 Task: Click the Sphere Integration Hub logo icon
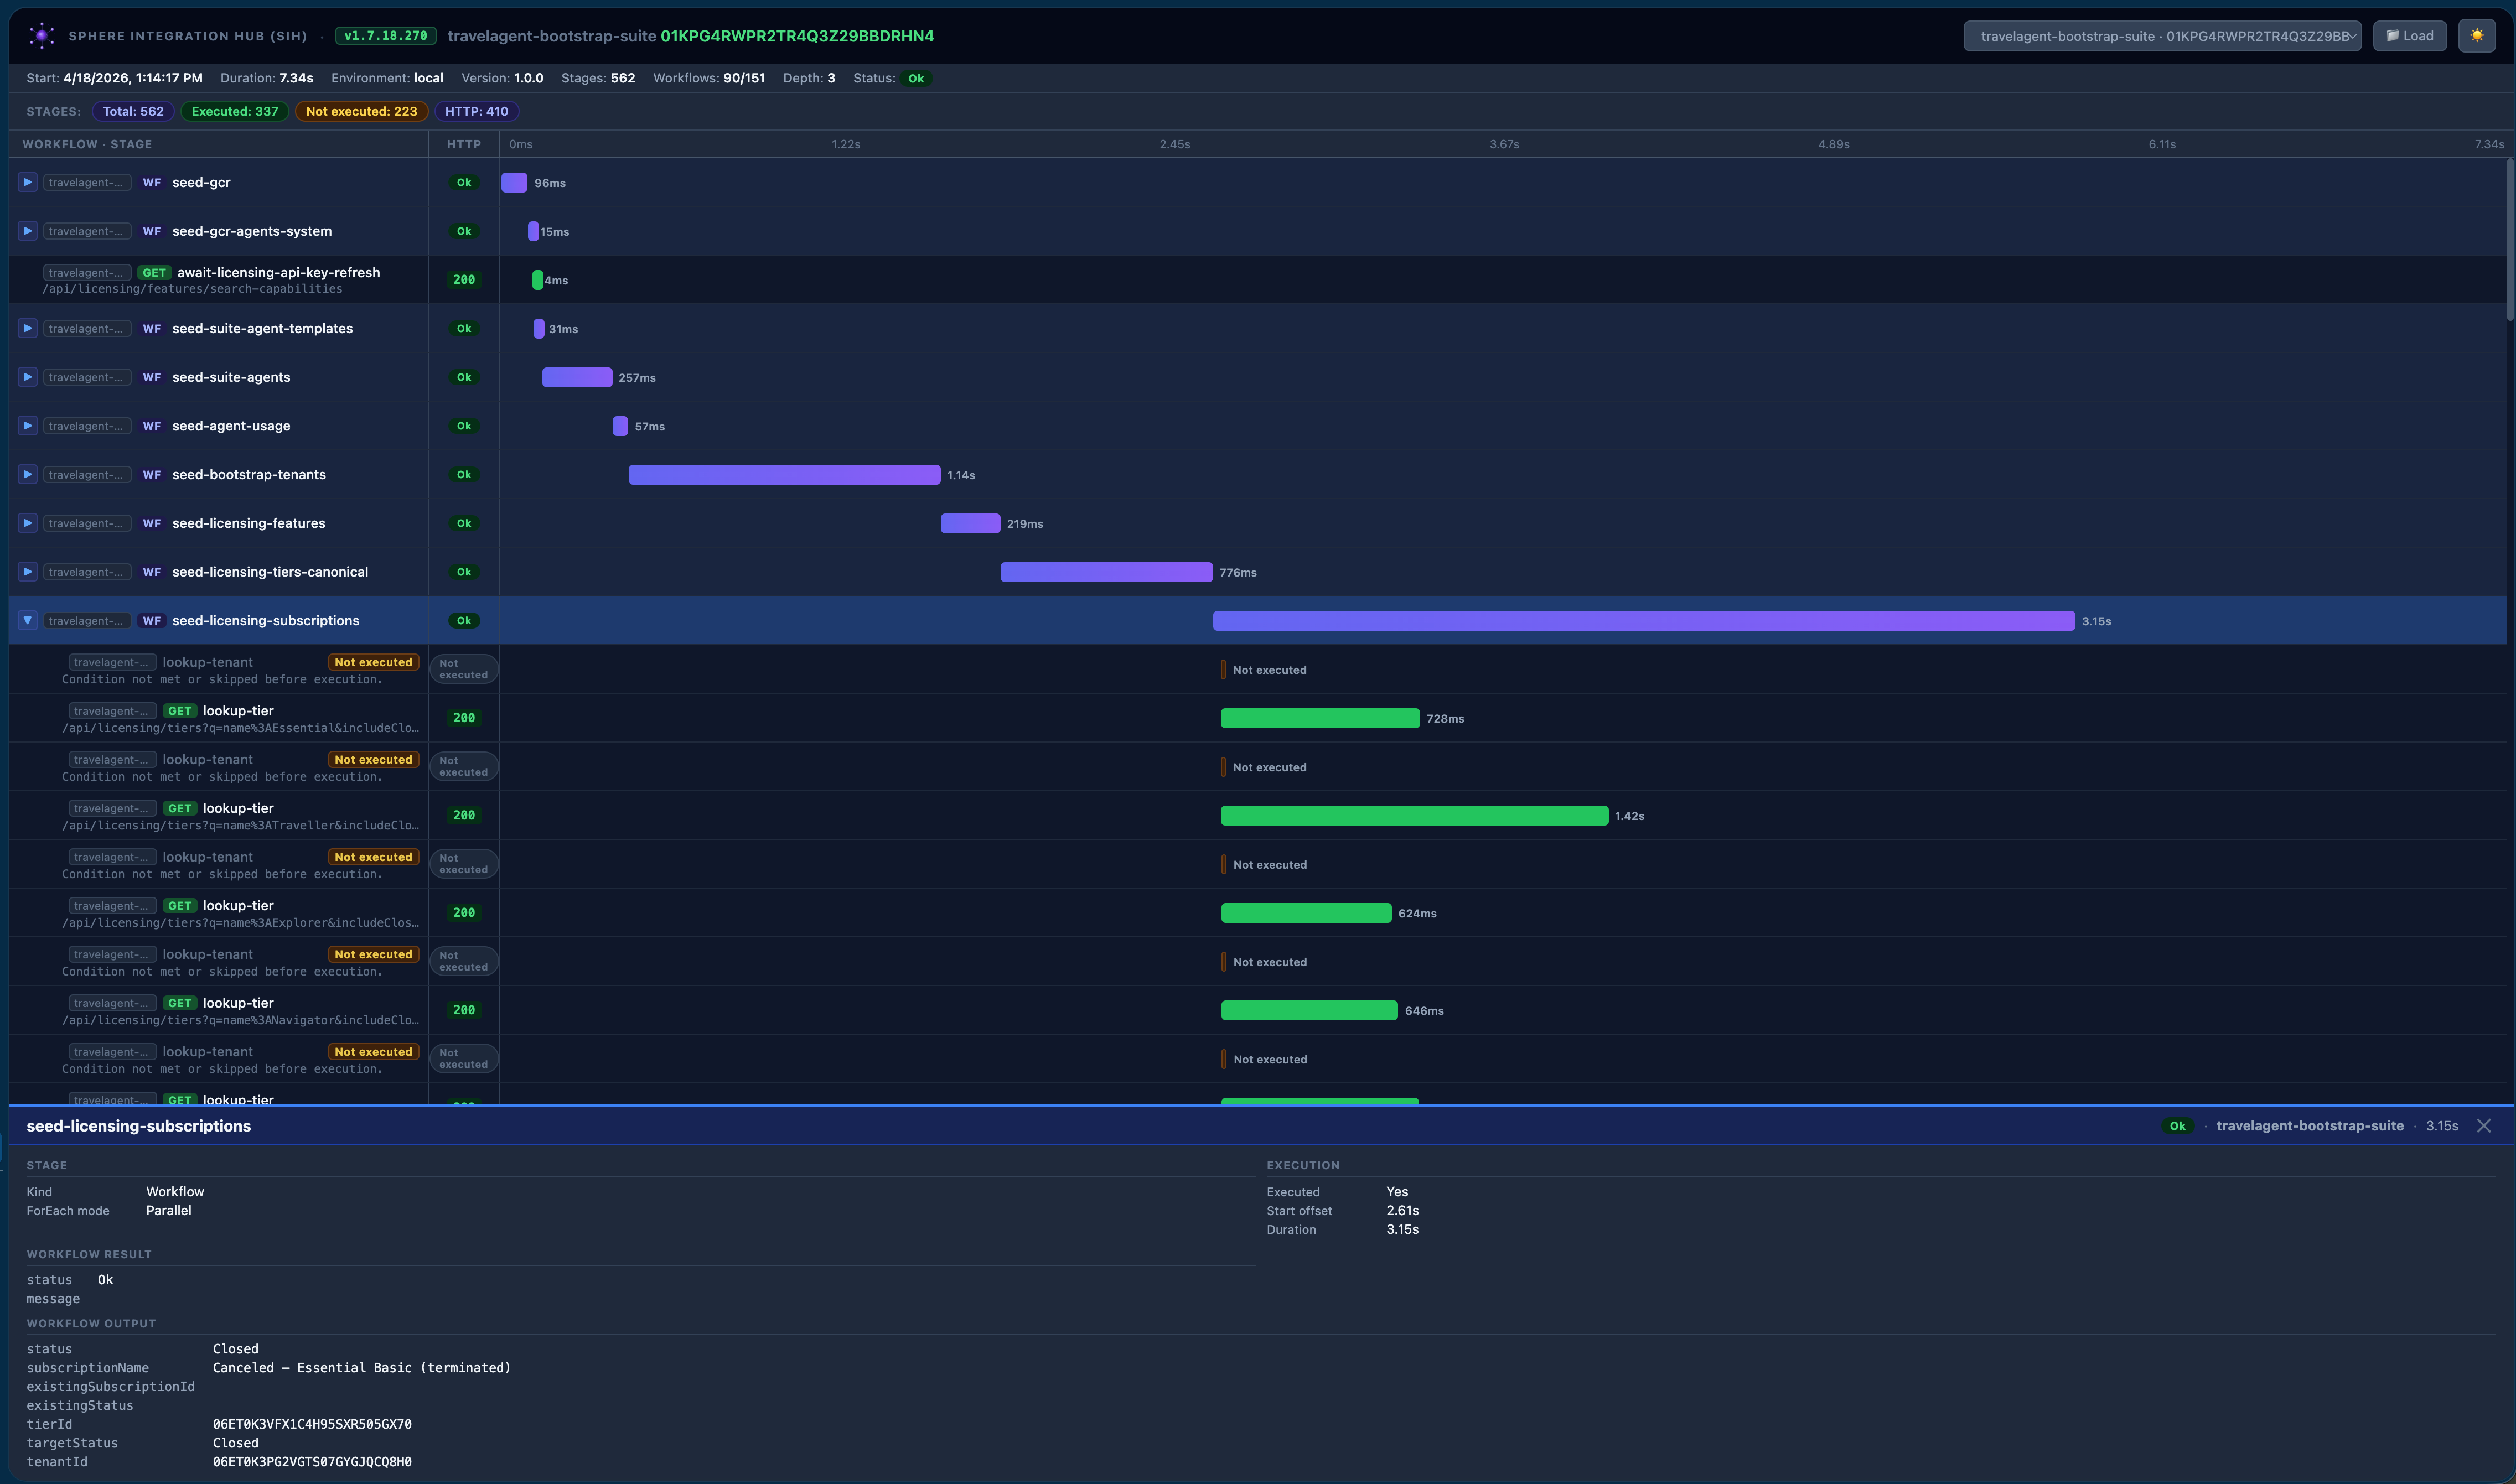pos(41,36)
